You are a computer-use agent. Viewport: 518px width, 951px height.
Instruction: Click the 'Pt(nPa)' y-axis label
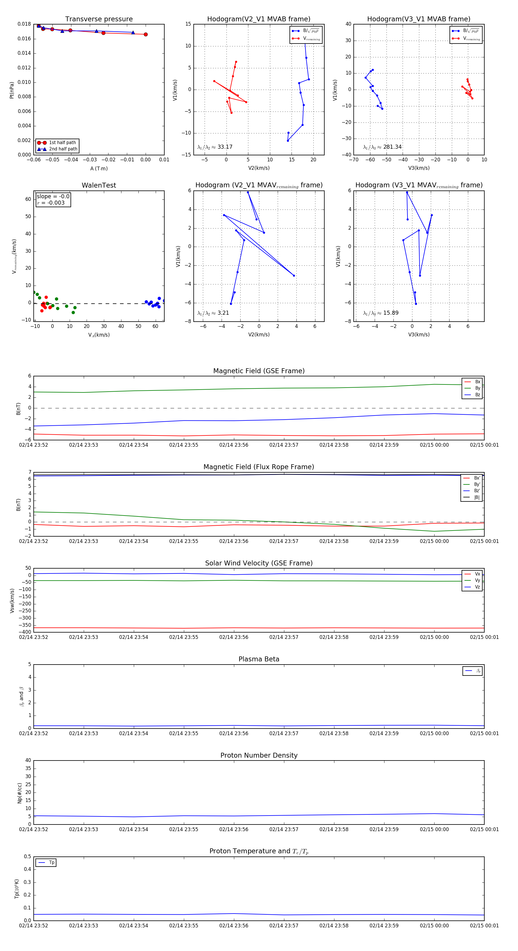(x=12, y=90)
